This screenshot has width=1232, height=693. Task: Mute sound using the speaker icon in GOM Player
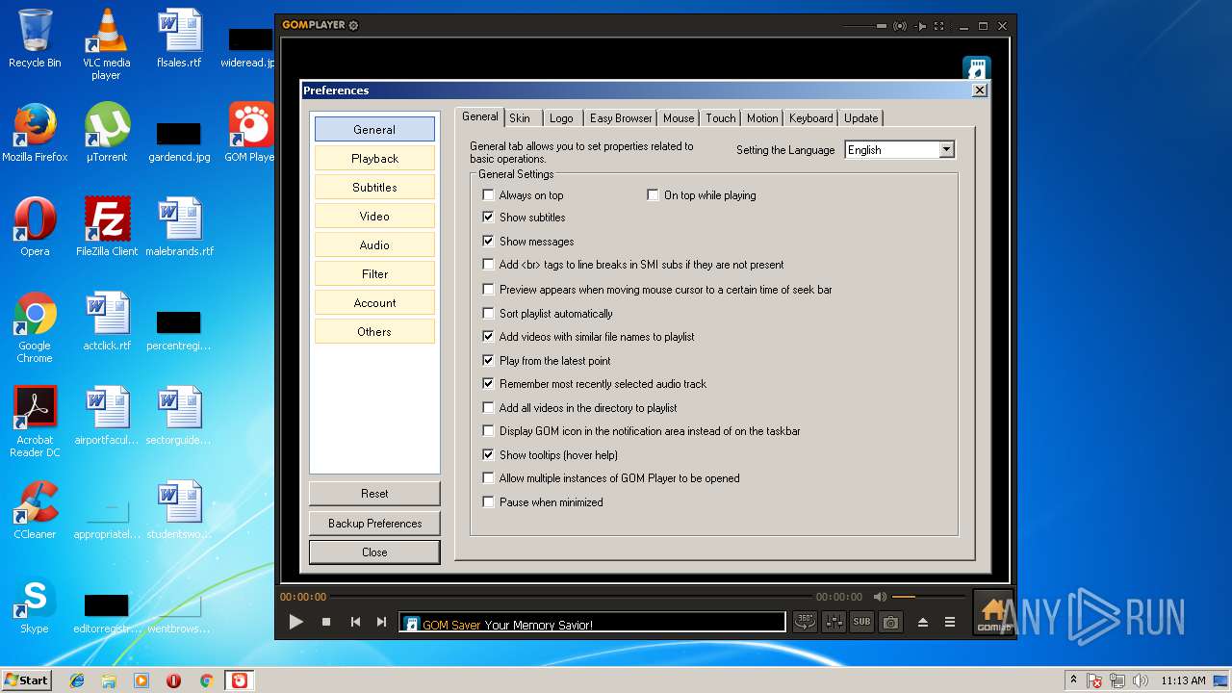tap(880, 597)
